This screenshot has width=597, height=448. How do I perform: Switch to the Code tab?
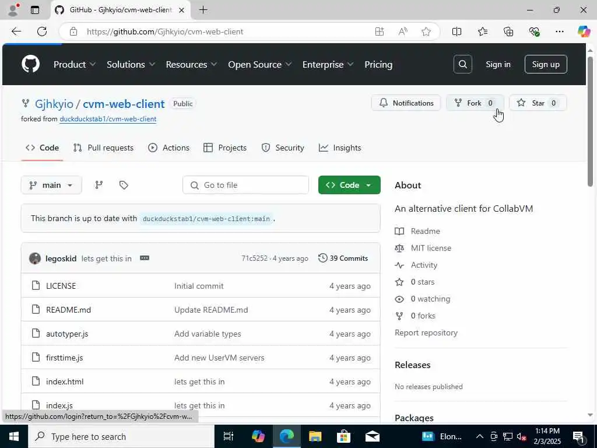coord(42,148)
